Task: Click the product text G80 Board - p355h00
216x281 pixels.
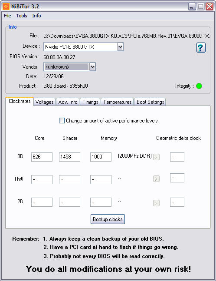Action: tap(65, 86)
